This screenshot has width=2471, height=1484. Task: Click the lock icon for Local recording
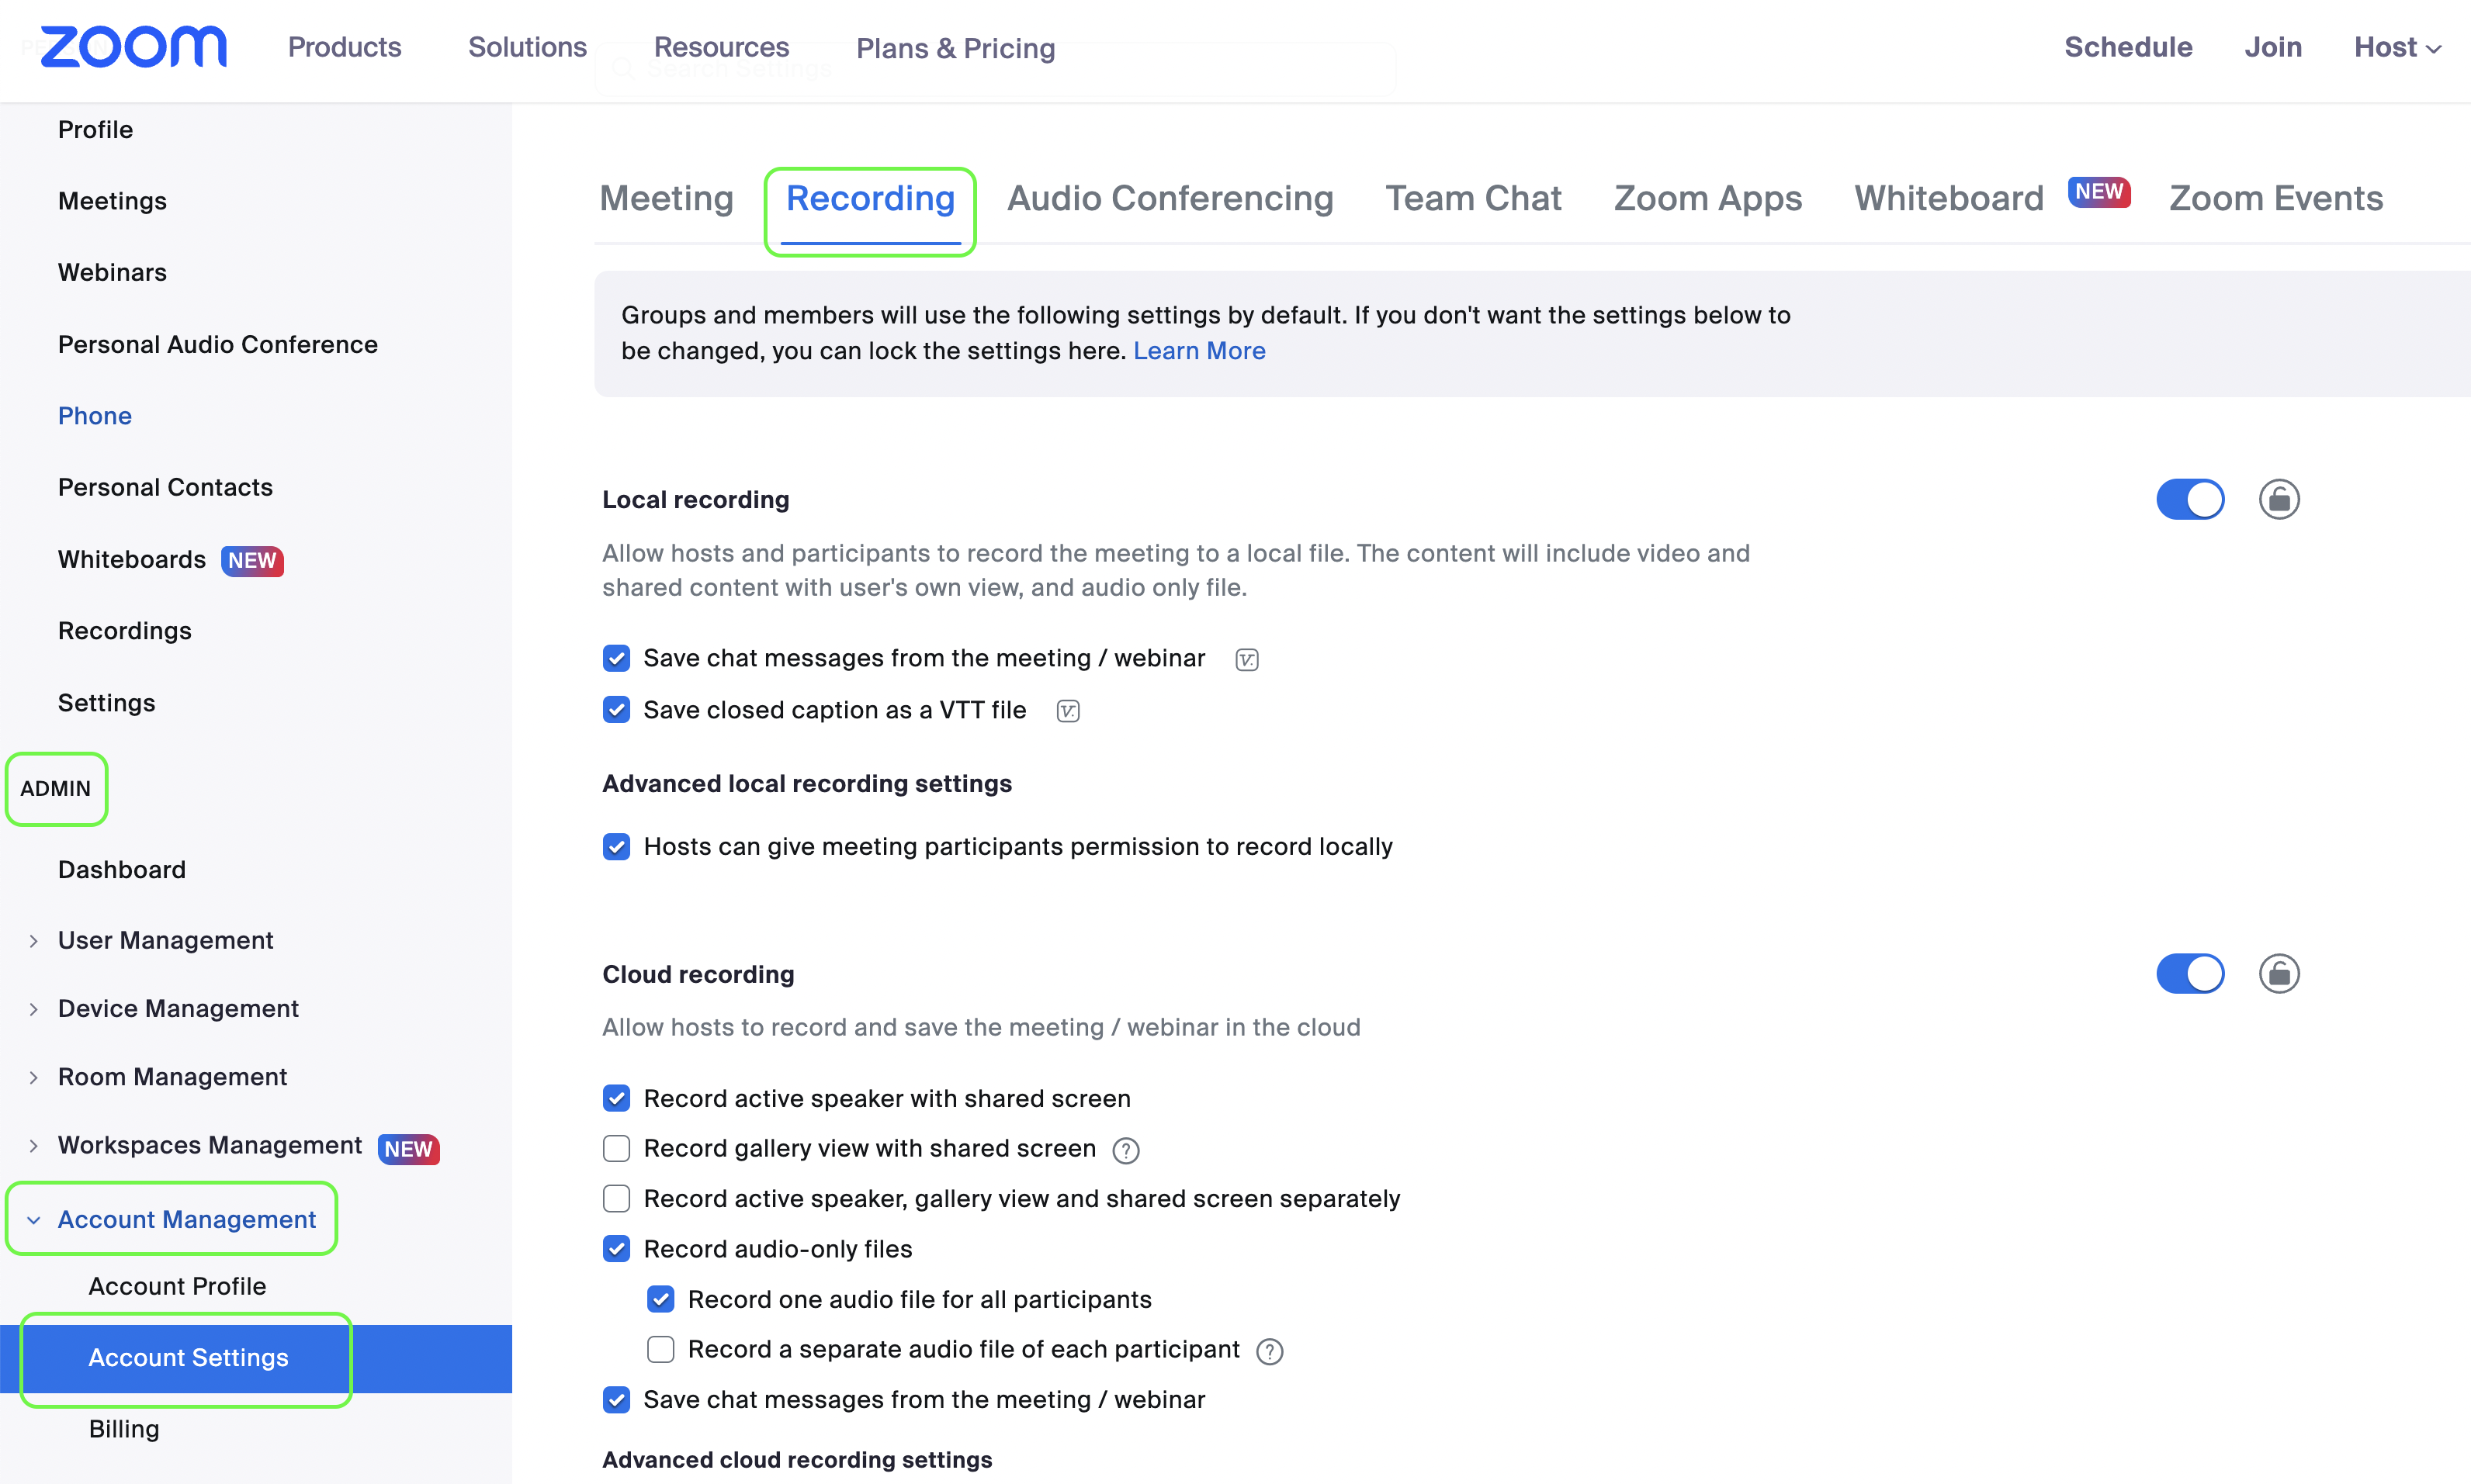(x=2279, y=499)
